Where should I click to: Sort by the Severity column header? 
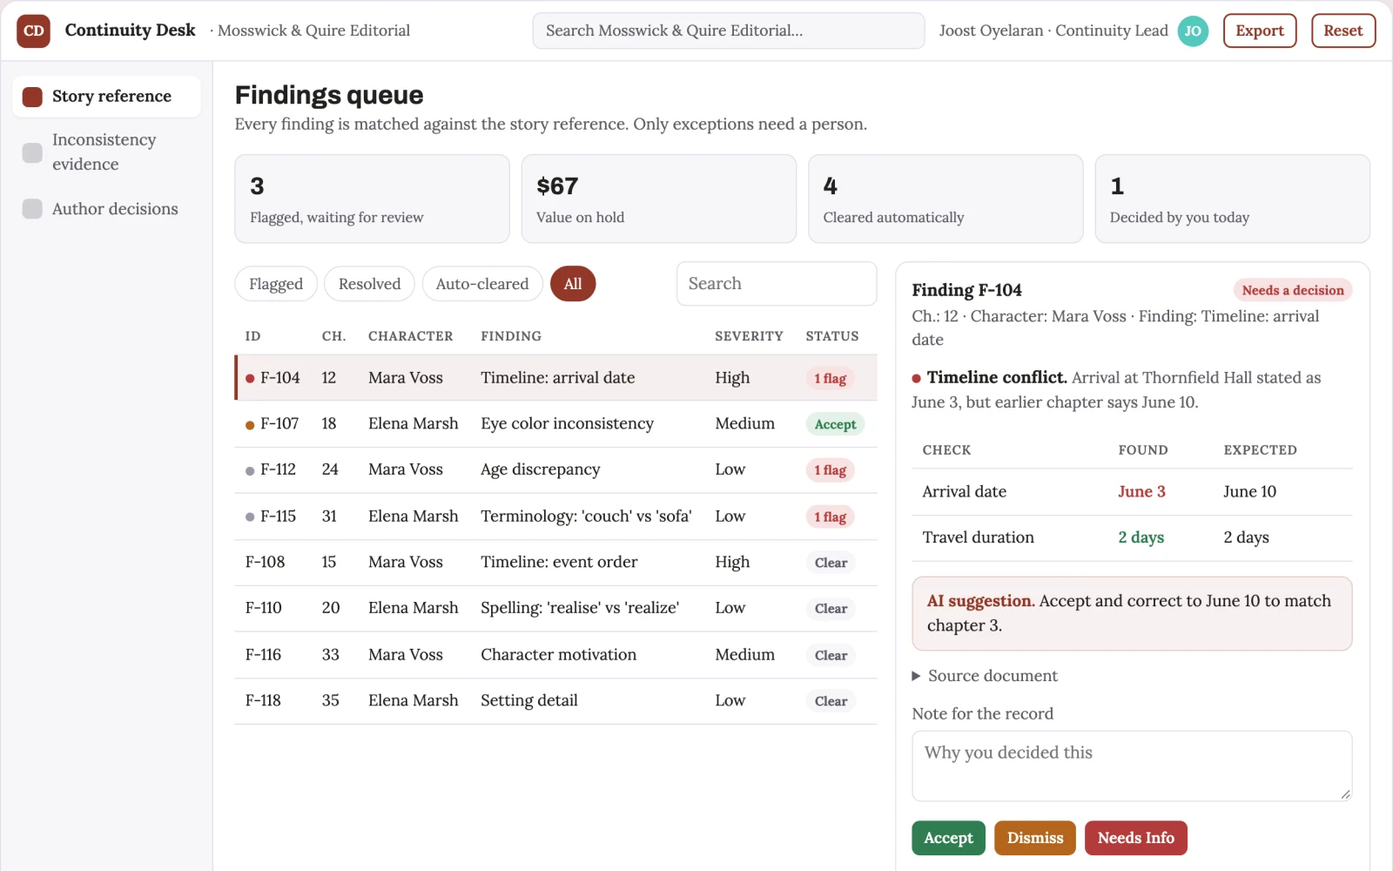point(749,336)
